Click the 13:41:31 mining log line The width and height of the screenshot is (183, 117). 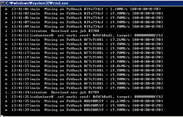coord(84,84)
